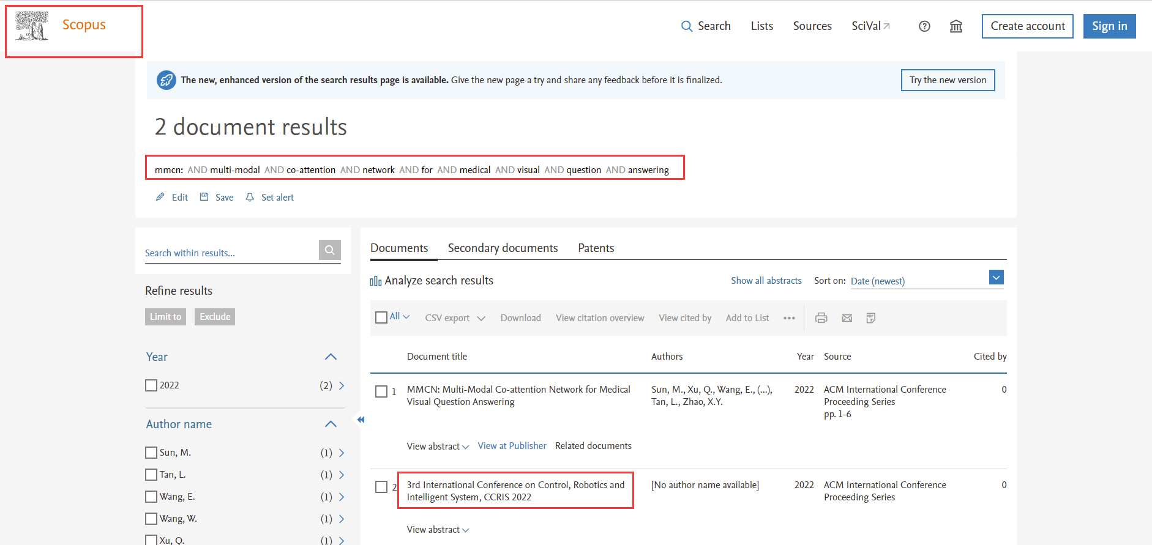Expand View abstract for CCRIS 2022
Screen dimensions: 1152x545
[438, 530]
